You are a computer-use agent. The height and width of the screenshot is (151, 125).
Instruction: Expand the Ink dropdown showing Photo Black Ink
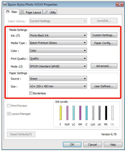click(58, 35)
